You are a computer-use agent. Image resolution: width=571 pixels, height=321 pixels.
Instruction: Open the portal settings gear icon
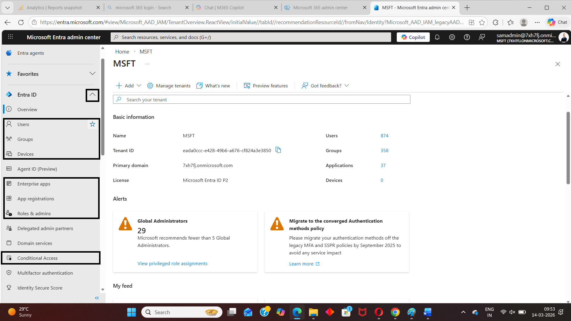pyautogui.click(x=452, y=37)
